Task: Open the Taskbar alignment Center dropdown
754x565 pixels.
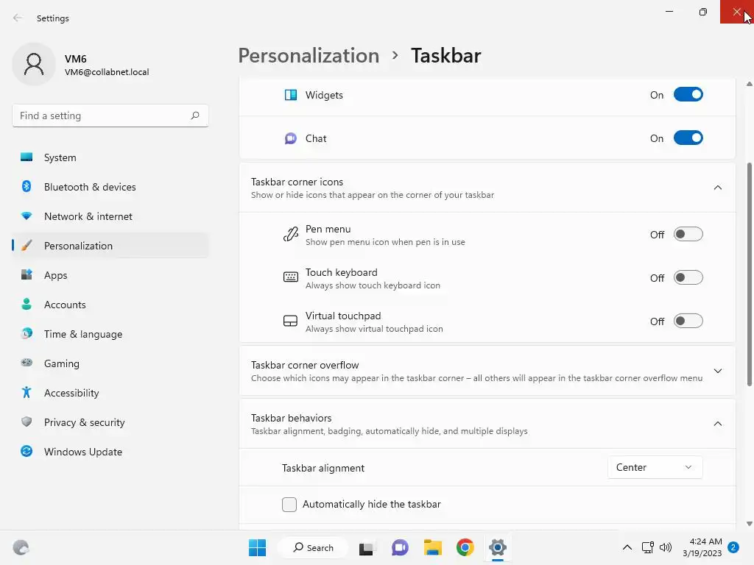Action: point(655,467)
